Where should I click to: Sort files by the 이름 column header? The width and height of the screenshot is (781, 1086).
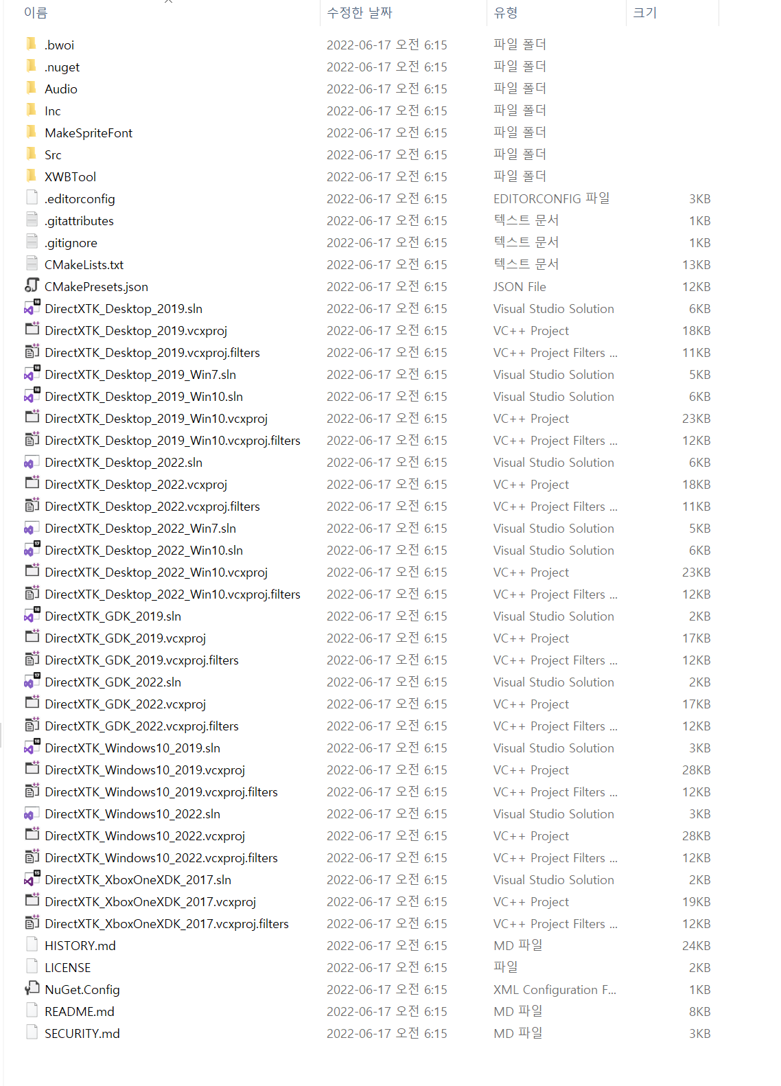36,12
